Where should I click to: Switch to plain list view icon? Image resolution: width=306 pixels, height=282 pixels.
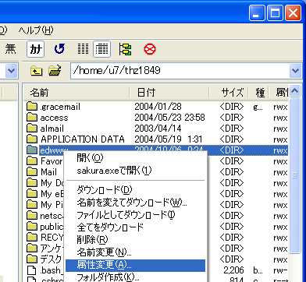coord(84,49)
